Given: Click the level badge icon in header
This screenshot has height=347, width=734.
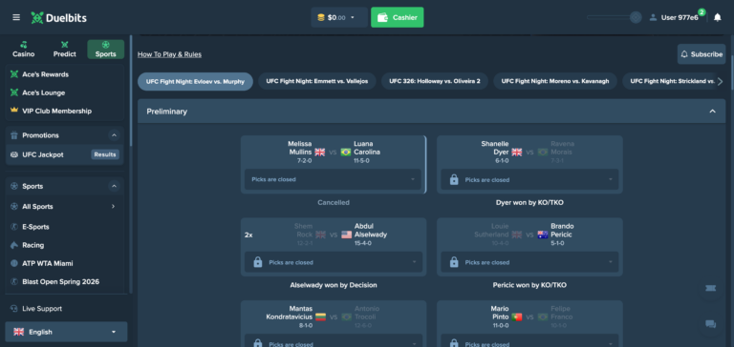Looking at the screenshot, I should pyautogui.click(x=636, y=17).
